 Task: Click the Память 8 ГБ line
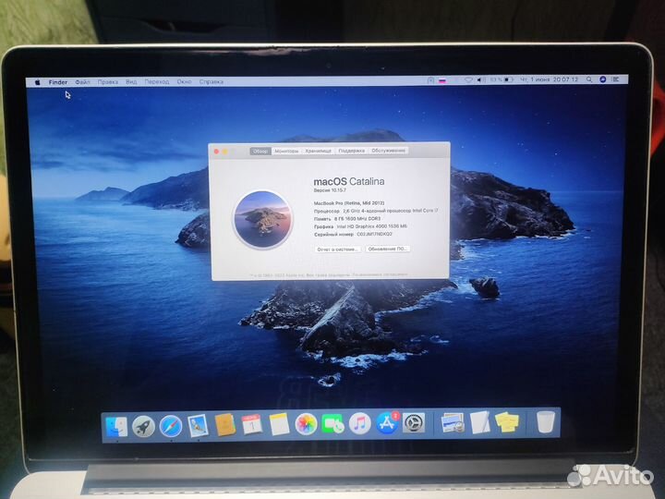pyautogui.click(x=347, y=218)
